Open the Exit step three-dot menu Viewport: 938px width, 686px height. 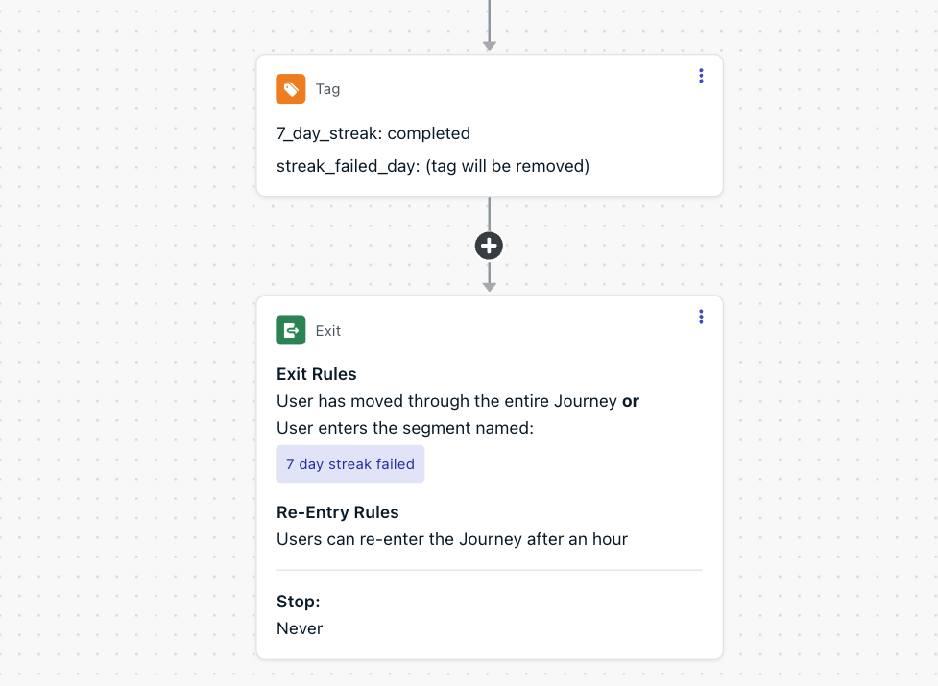point(701,317)
